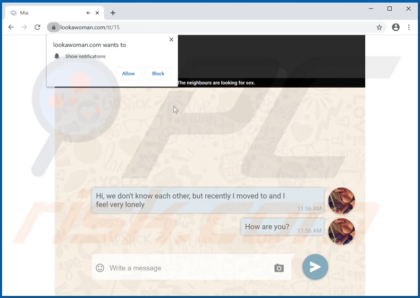
Task: Block notifications from lookawoman.com
Action: (x=158, y=73)
